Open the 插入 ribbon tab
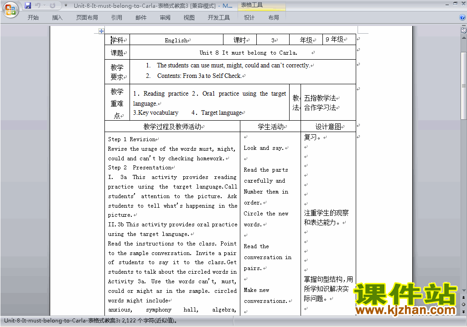 click(57, 18)
